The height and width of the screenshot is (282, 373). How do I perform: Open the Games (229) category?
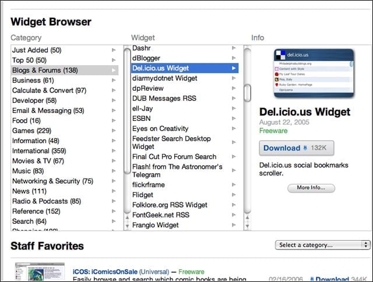(x=65, y=131)
